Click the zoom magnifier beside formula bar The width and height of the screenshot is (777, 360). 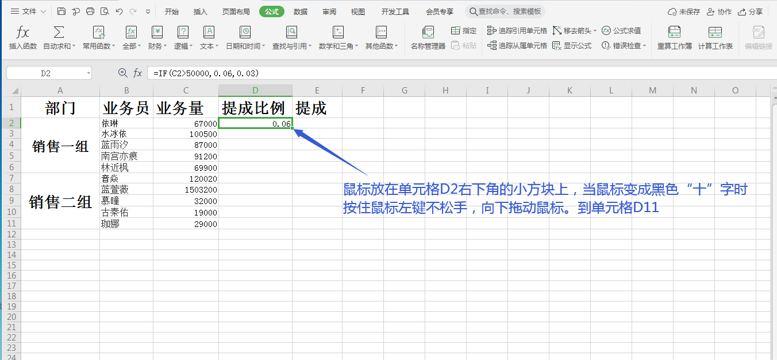click(x=122, y=73)
